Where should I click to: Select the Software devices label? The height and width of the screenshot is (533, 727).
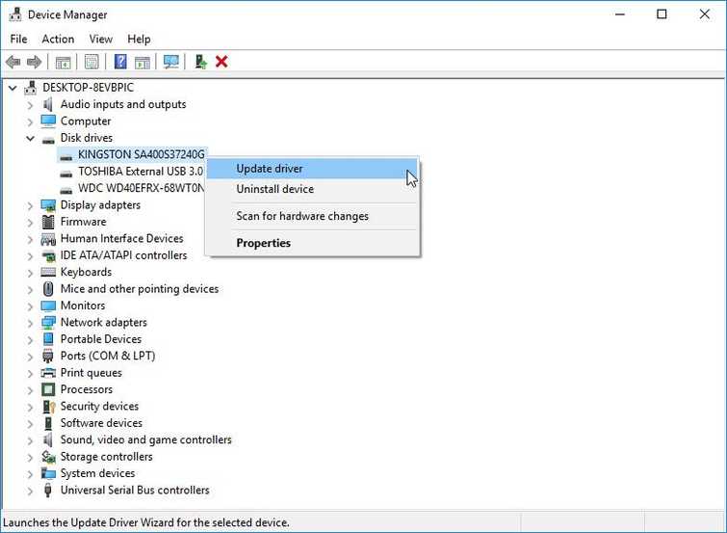[x=101, y=423]
